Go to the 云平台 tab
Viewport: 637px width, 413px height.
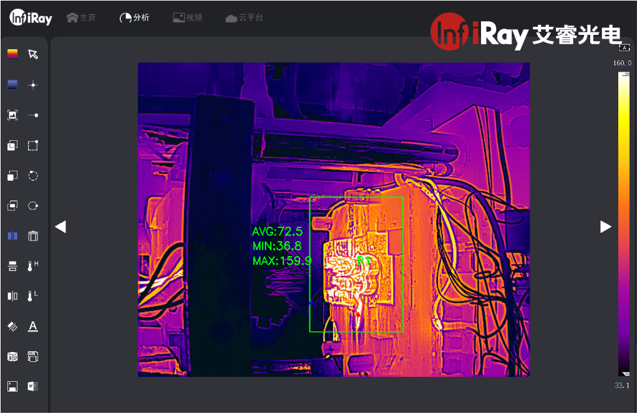point(244,18)
